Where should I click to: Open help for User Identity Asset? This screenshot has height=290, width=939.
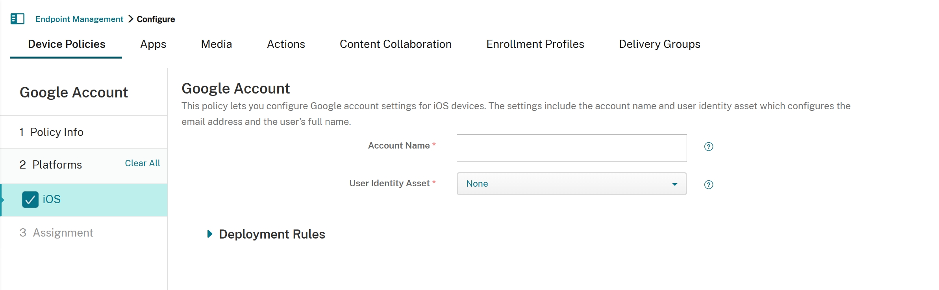[x=708, y=185]
